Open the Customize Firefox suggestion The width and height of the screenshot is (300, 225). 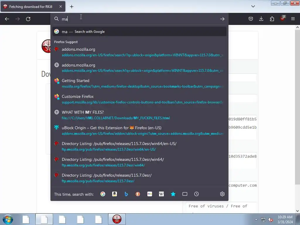click(x=139, y=99)
